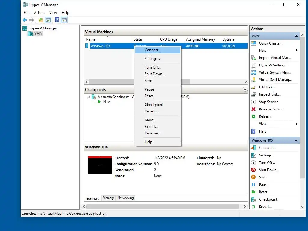The width and height of the screenshot is (308, 231).
Task: Click the Back arrow toolbar icon
Action: 25,20
